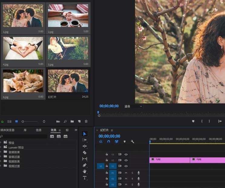The image size is (225, 188).
Task: Click the trash Clear icon
Action: coord(86,121)
